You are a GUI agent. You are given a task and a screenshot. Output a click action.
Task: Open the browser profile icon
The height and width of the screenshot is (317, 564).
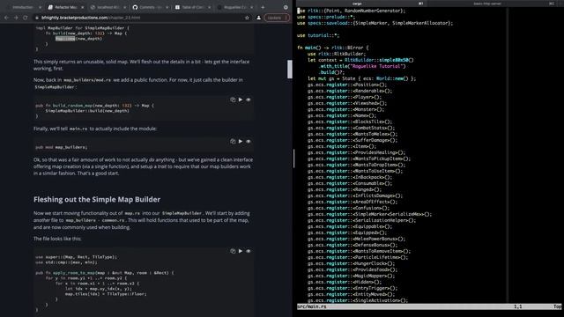258,18
